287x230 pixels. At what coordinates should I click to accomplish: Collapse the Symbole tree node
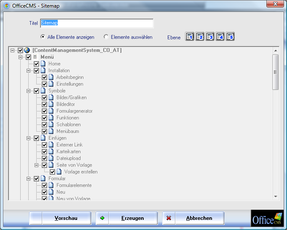pos(28,91)
